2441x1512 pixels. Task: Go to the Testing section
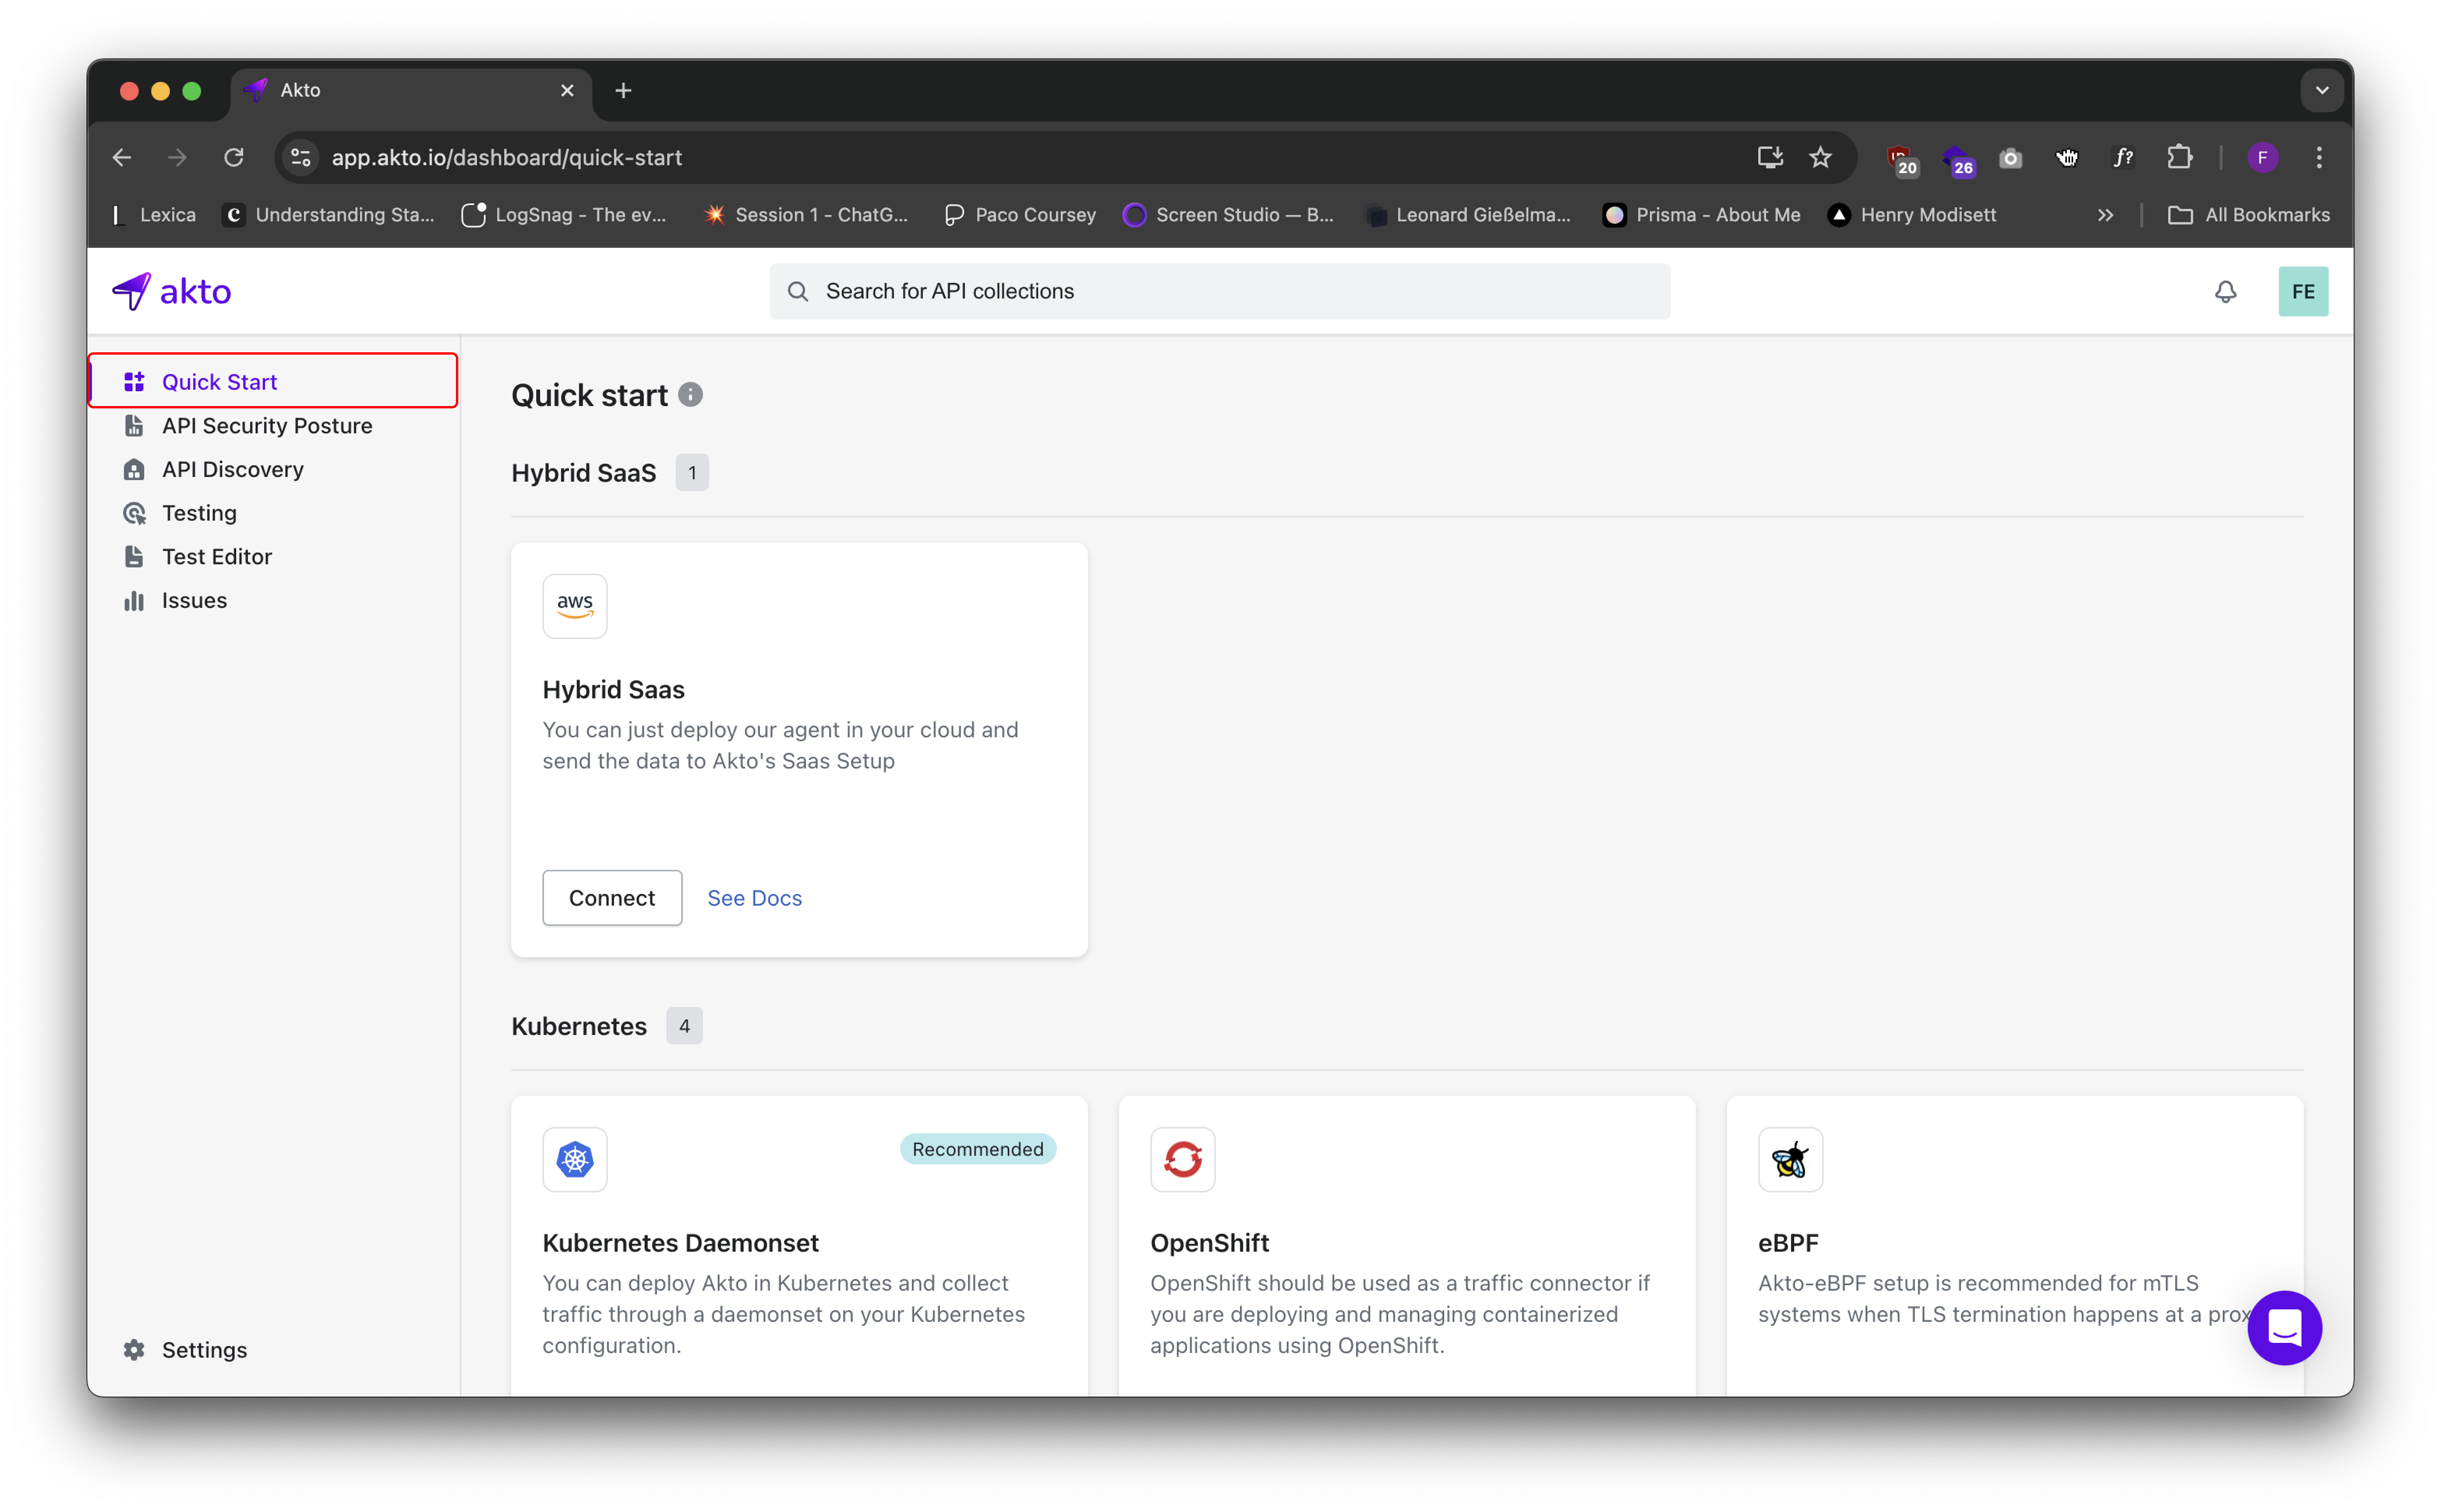click(199, 513)
